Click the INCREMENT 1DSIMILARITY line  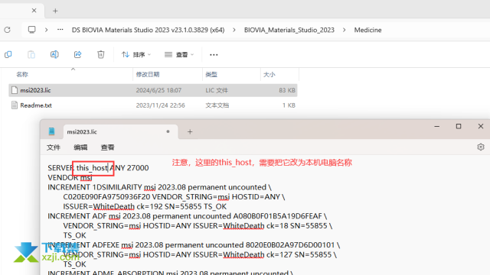coord(159,187)
